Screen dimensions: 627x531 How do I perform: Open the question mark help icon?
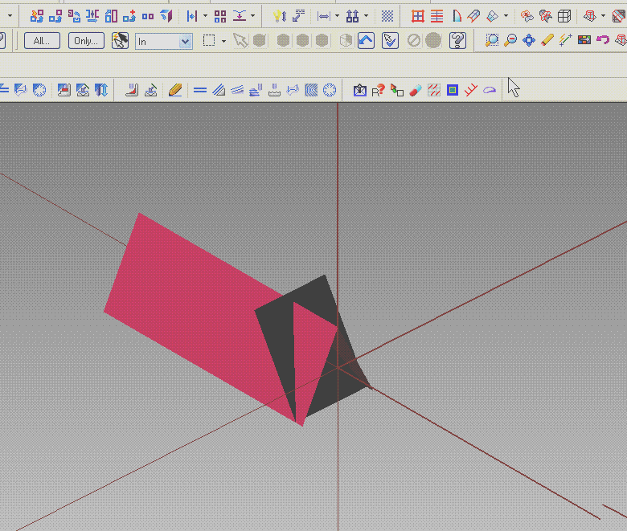(458, 40)
